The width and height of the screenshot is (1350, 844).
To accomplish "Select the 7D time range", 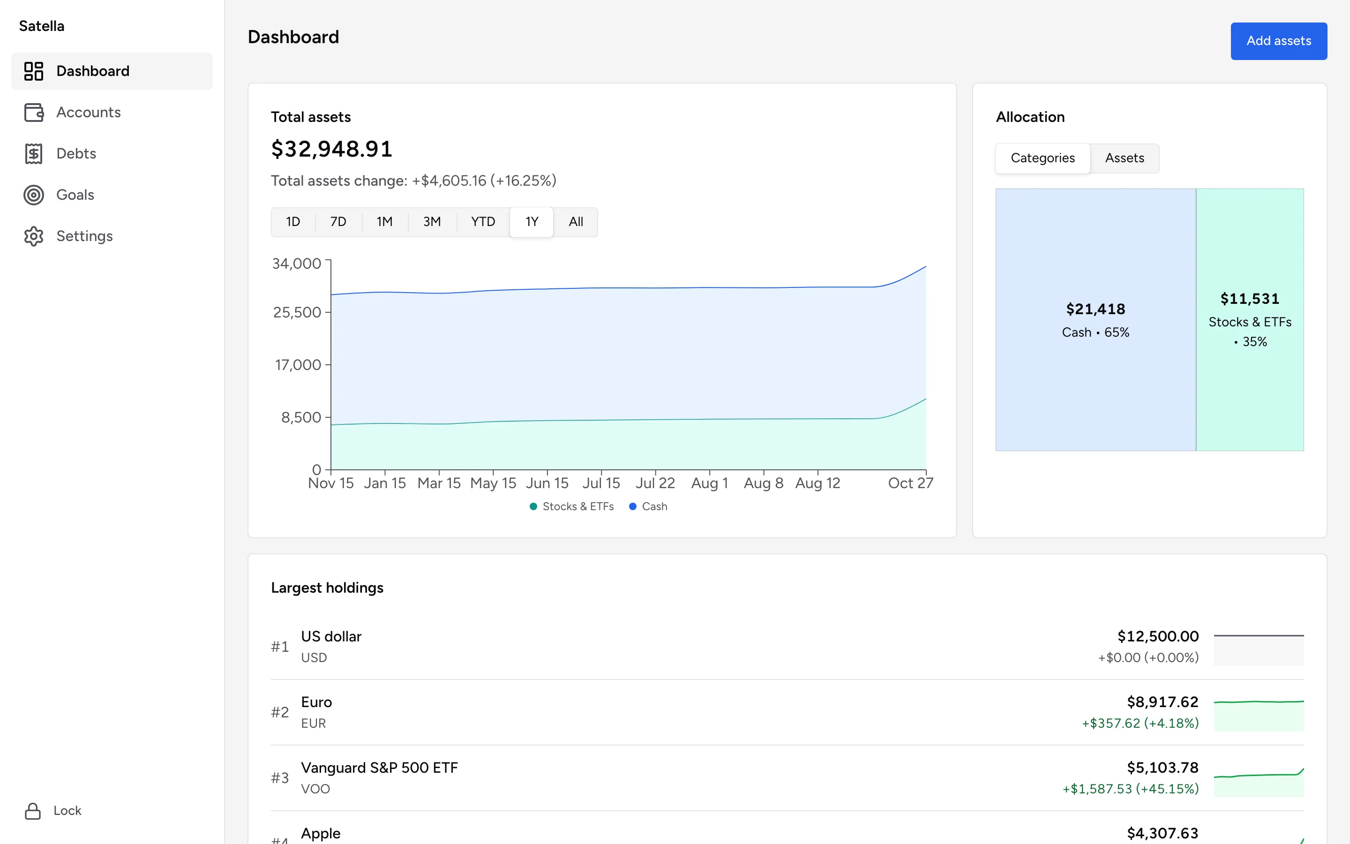I will click(x=338, y=222).
